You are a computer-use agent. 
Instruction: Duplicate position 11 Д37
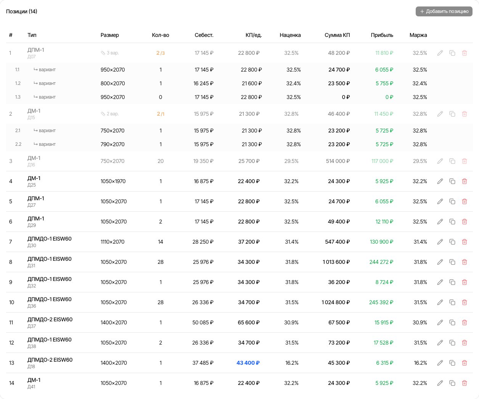click(452, 322)
